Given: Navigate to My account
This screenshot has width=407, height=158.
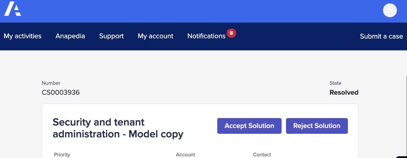Looking at the screenshot, I should [155, 36].
